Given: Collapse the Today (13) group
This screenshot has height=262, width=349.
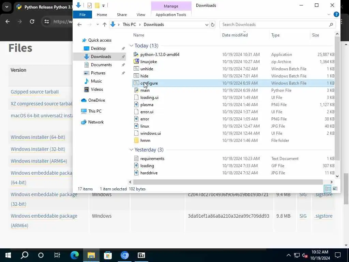Looking at the screenshot, I should pyautogui.click(x=131, y=46).
